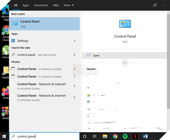This screenshot has height=140, width=170.
Task: Select second 'Control Panel - Network & Internet' result
Action: click(x=45, y=98)
